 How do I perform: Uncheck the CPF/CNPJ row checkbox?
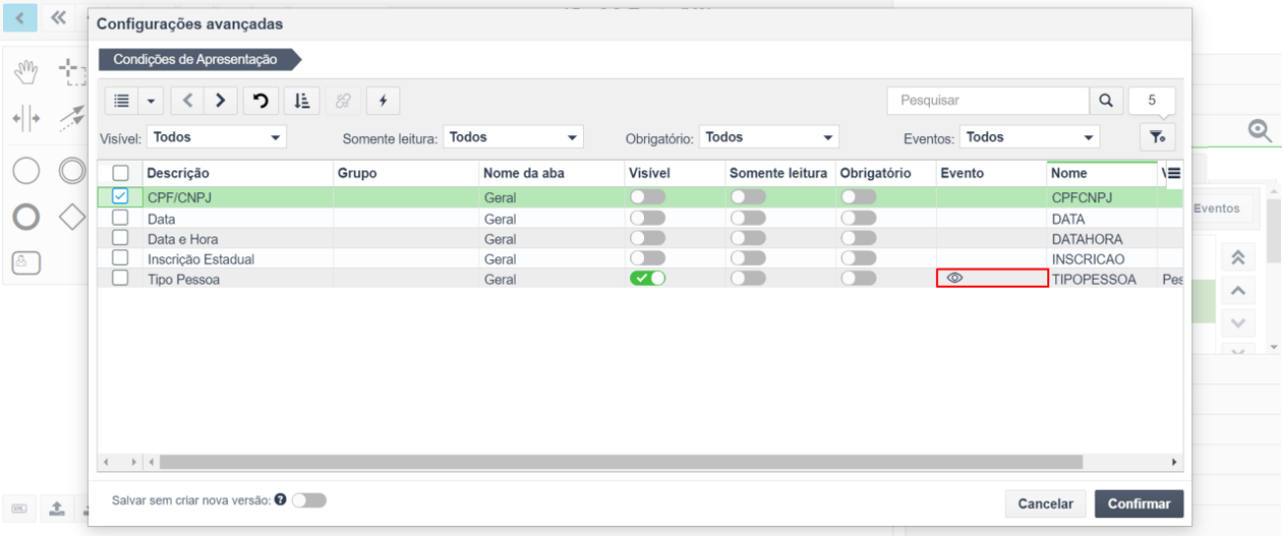[120, 196]
